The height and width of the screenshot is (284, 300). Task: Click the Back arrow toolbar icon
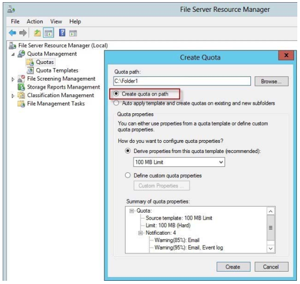click(x=12, y=33)
